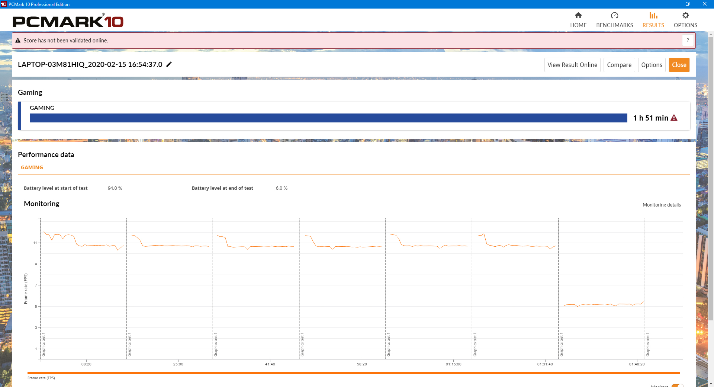Select the GAMING tab under Performance data
Image resolution: width=714 pixels, height=387 pixels.
tap(32, 167)
